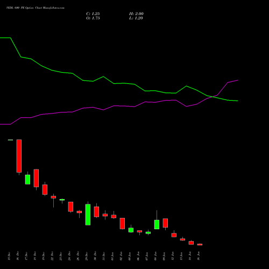Image resolution: width=269 pixels, height=269 pixels.
Task: Click the '16 Jan' date label
Action: pos(199,256)
